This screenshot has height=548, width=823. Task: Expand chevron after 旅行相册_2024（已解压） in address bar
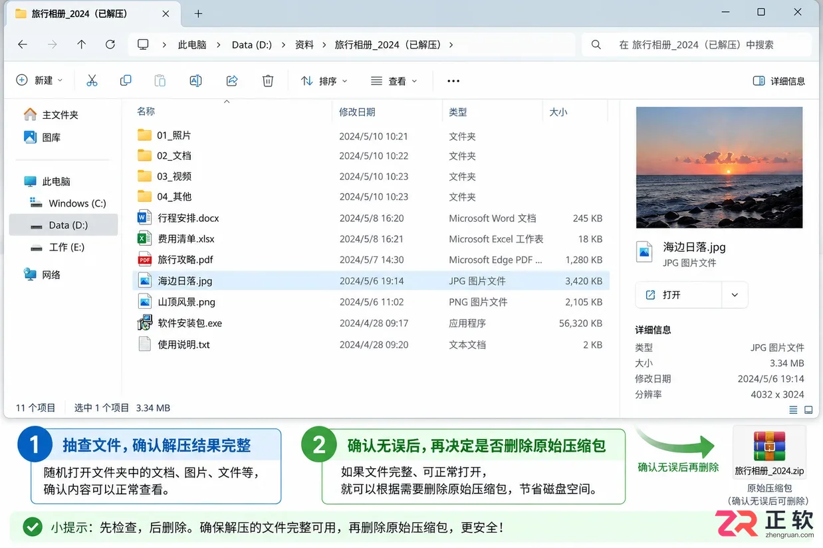click(451, 45)
